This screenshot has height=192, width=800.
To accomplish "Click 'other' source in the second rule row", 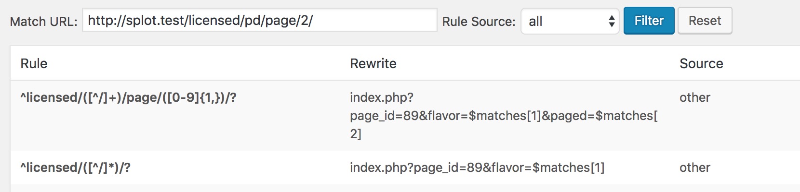I will click(x=694, y=168).
